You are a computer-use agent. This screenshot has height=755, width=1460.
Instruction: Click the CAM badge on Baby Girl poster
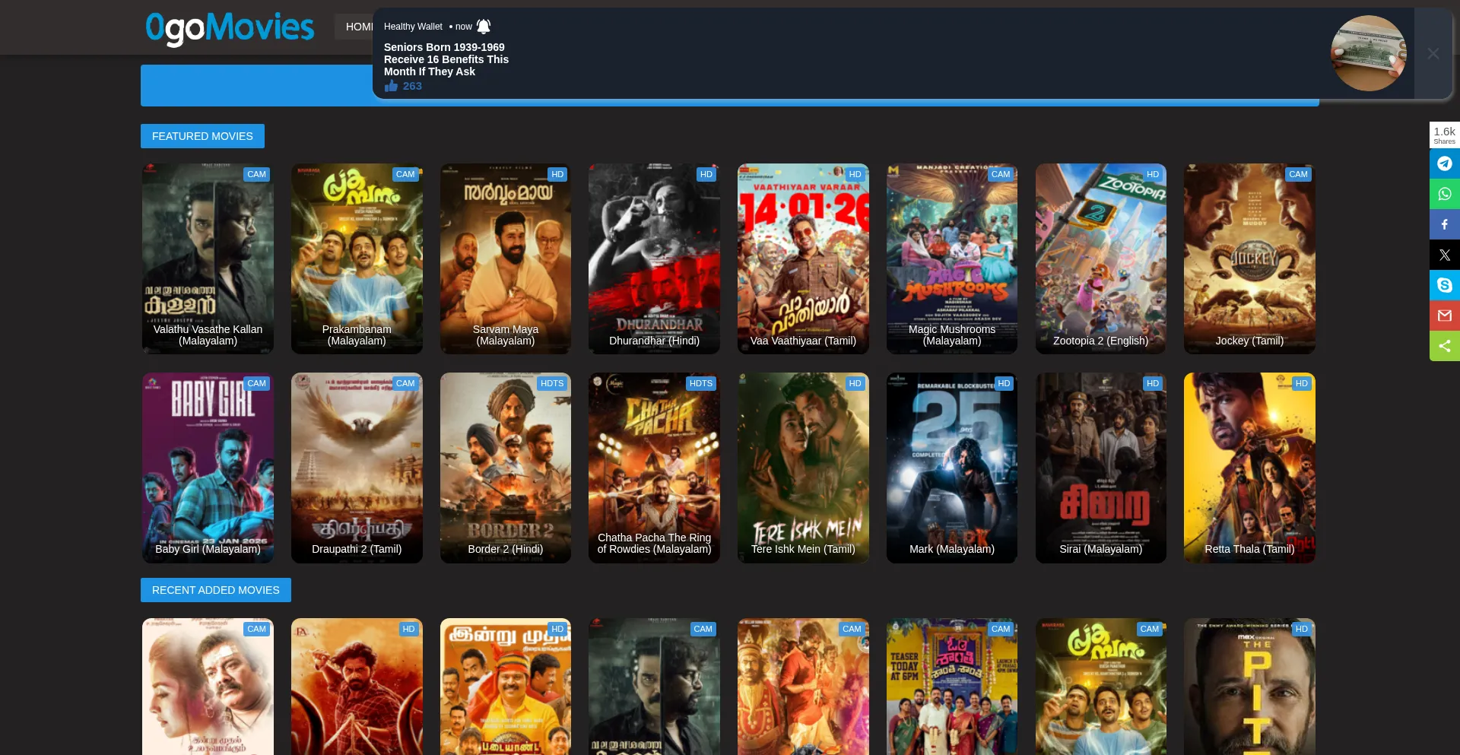(257, 383)
